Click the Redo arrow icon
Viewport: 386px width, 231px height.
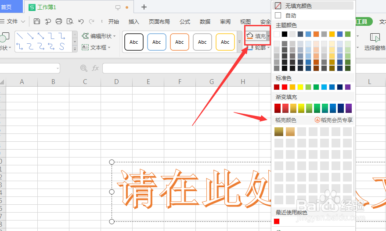tap(91, 21)
